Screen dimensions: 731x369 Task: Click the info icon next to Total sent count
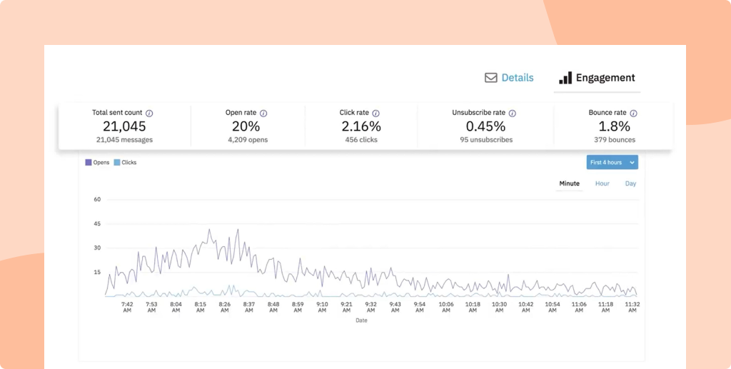click(149, 113)
